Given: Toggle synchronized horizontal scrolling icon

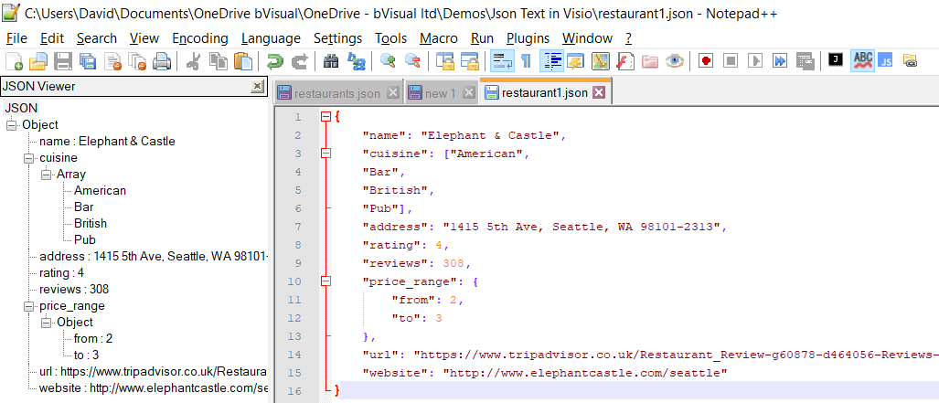Looking at the screenshot, I should click(469, 61).
